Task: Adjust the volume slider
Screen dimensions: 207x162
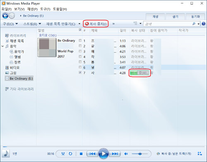Action: coord(140,154)
